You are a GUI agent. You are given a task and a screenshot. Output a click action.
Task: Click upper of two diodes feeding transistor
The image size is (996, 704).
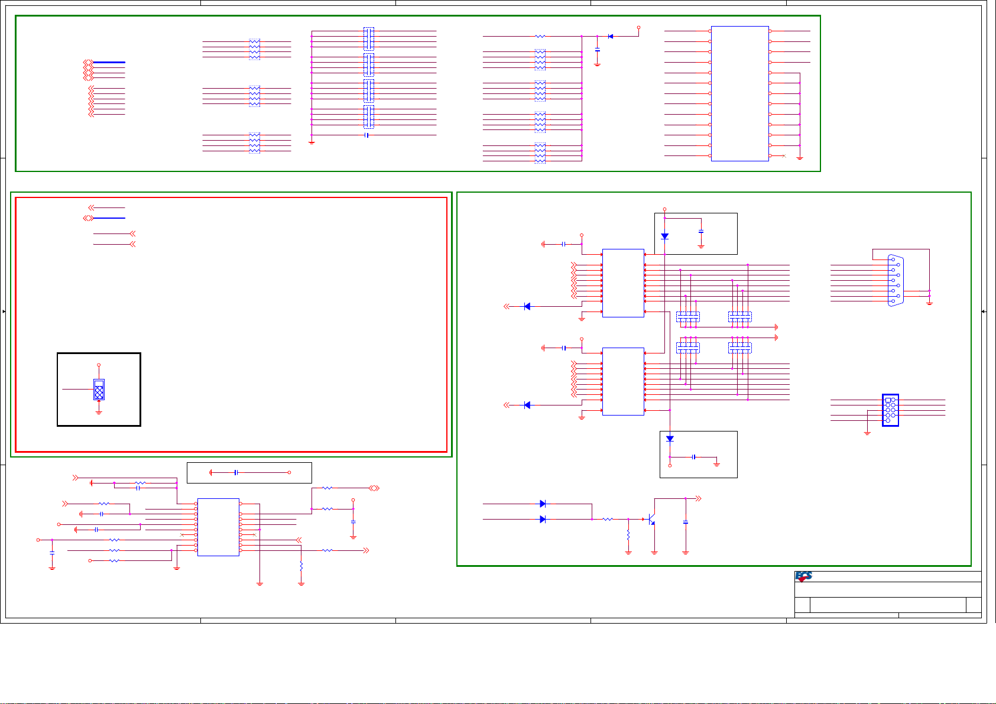coord(543,504)
